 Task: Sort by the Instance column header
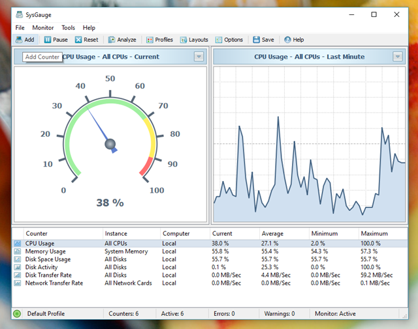pos(132,233)
